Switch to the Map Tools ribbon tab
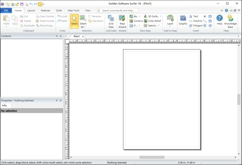This screenshot has width=242, height=165. (73, 10)
